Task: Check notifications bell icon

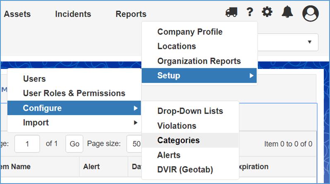Action: click(287, 12)
